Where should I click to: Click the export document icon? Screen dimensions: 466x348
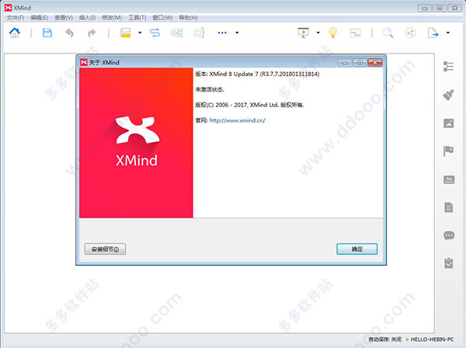tap(433, 33)
